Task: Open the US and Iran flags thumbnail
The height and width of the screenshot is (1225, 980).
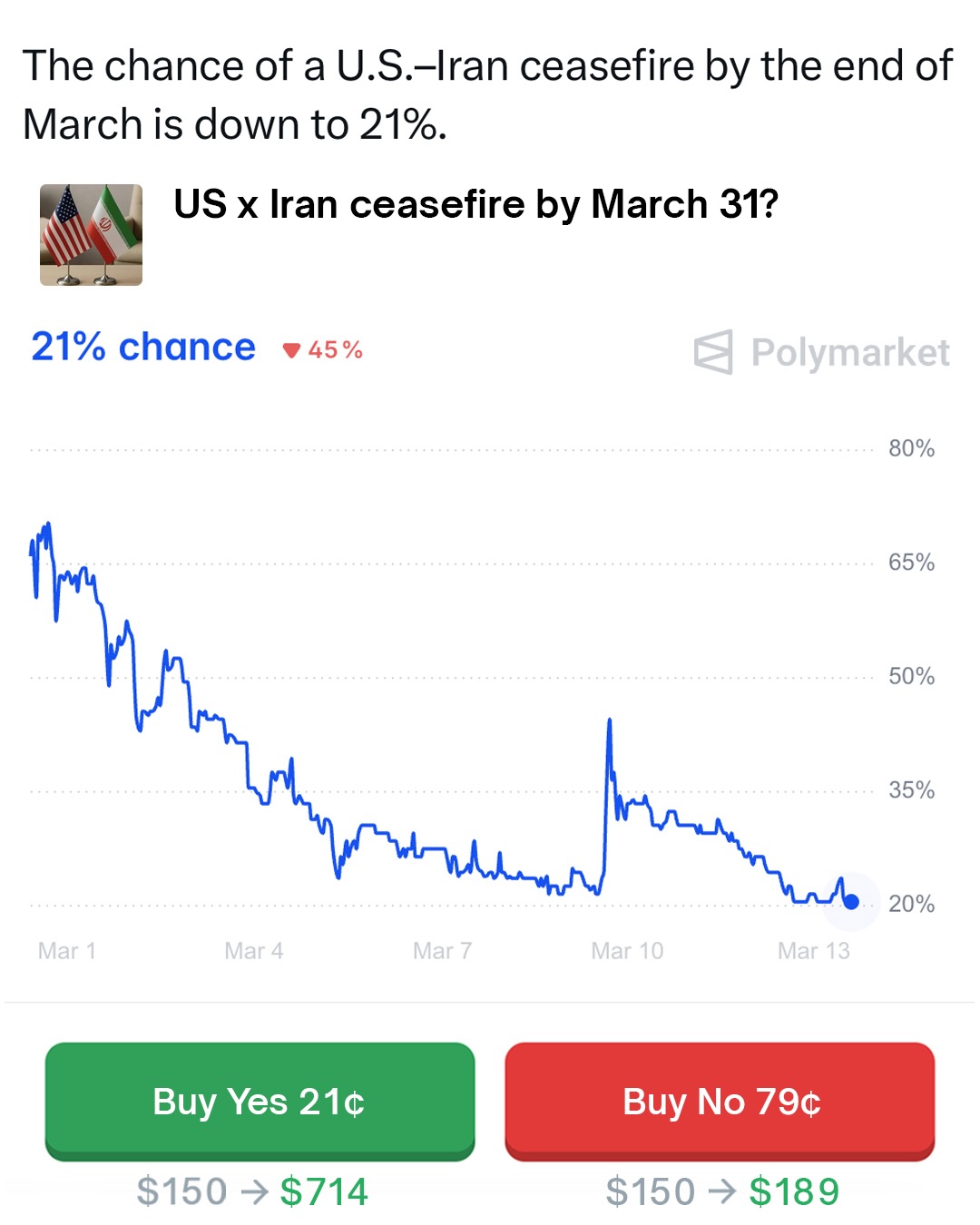Action: pyautogui.click(x=91, y=235)
